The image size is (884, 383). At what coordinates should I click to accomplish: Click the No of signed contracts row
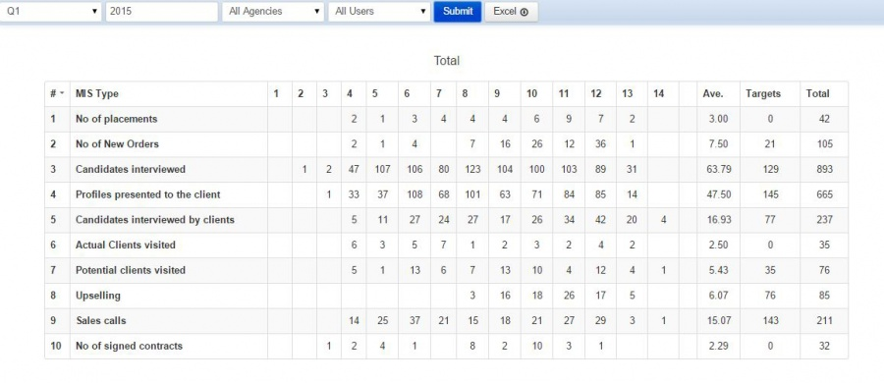click(446, 346)
